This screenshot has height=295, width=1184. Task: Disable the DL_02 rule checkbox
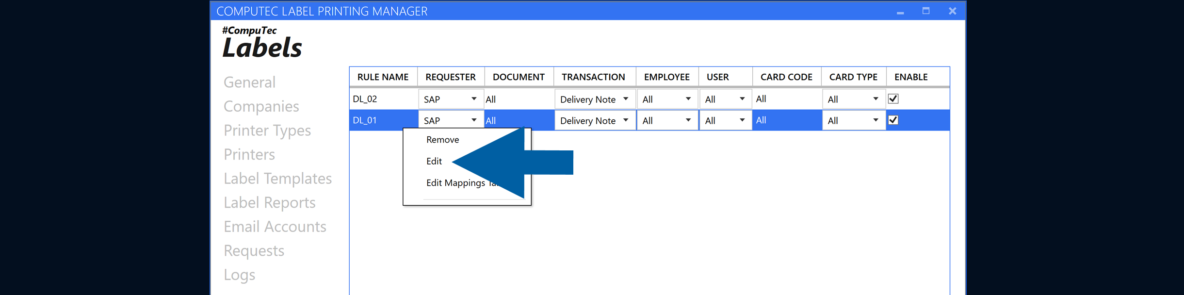[x=893, y=99]
